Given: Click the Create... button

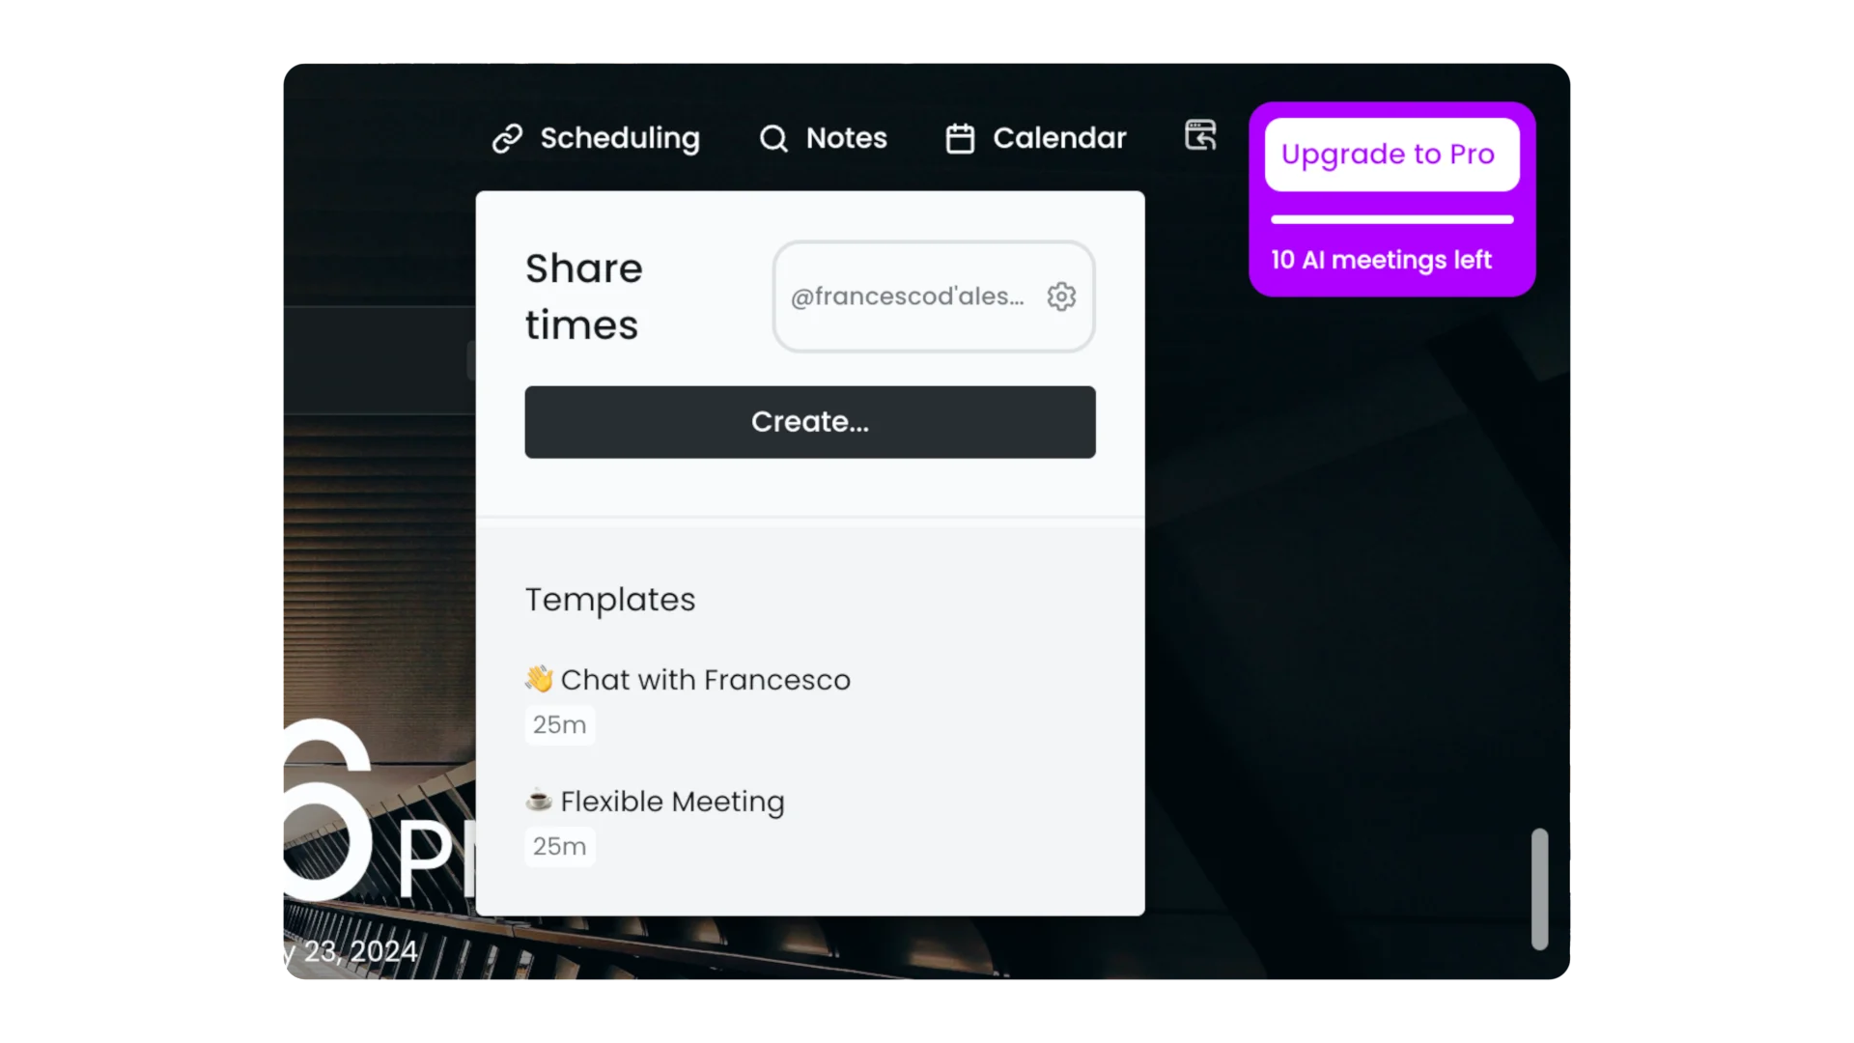Looking at the screenshot, I should pyautogui.click(x=810, y=421).
